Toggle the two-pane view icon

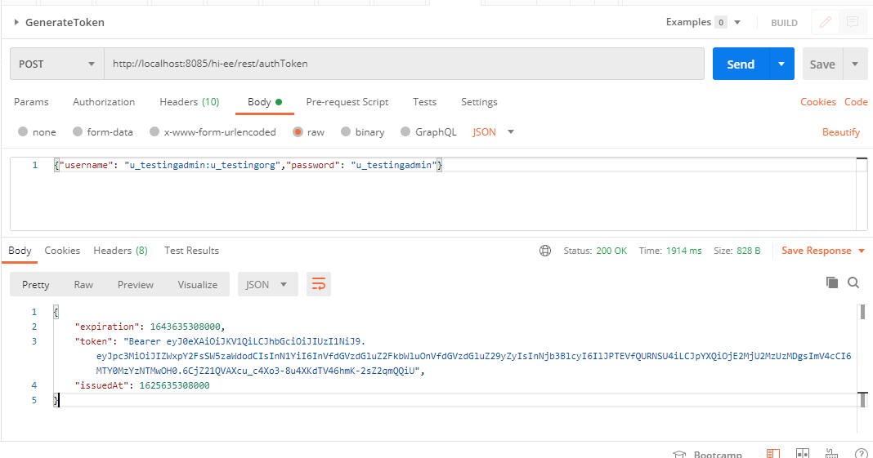(x=802, y=454)
